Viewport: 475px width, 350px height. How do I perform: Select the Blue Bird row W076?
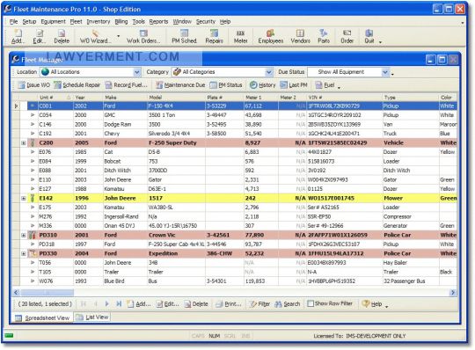coord(235,281)
